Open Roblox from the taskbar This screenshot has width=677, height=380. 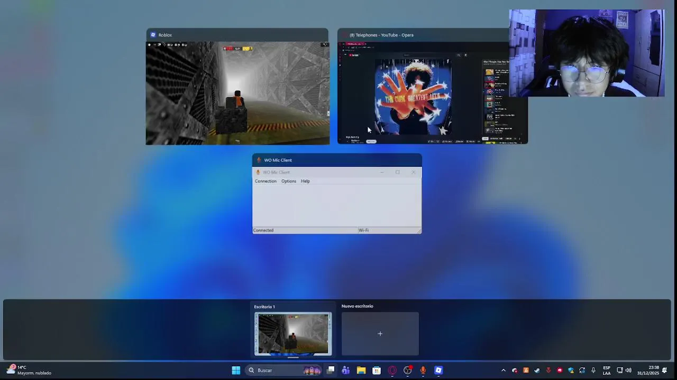pos(438,370)
